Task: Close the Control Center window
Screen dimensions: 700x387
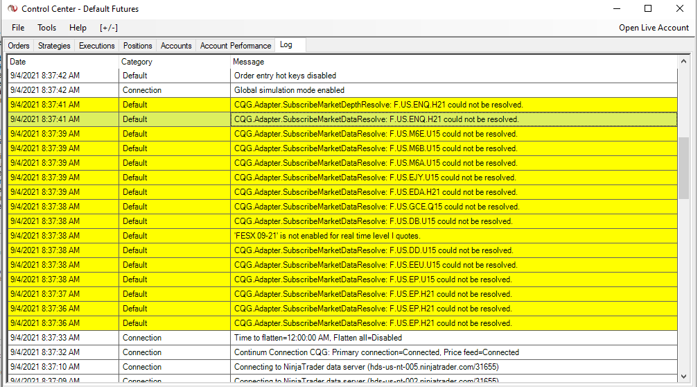Action: (680, 8)
